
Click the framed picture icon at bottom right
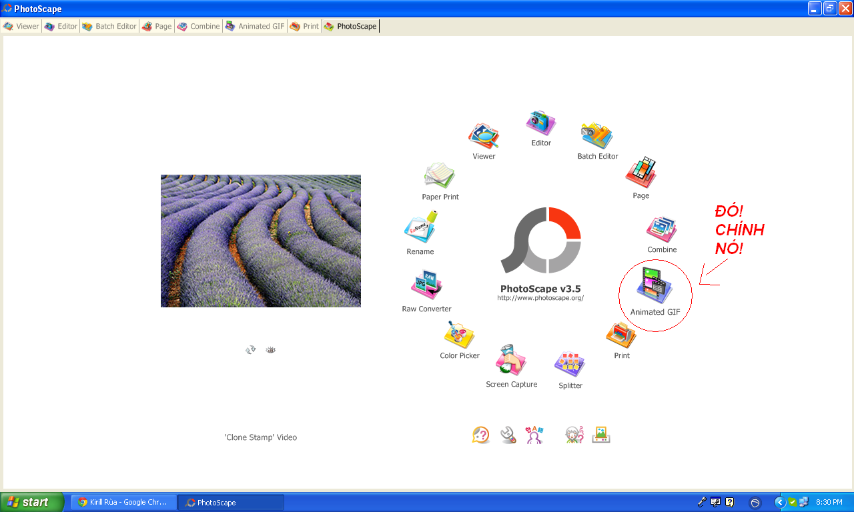tap(601, 435)
